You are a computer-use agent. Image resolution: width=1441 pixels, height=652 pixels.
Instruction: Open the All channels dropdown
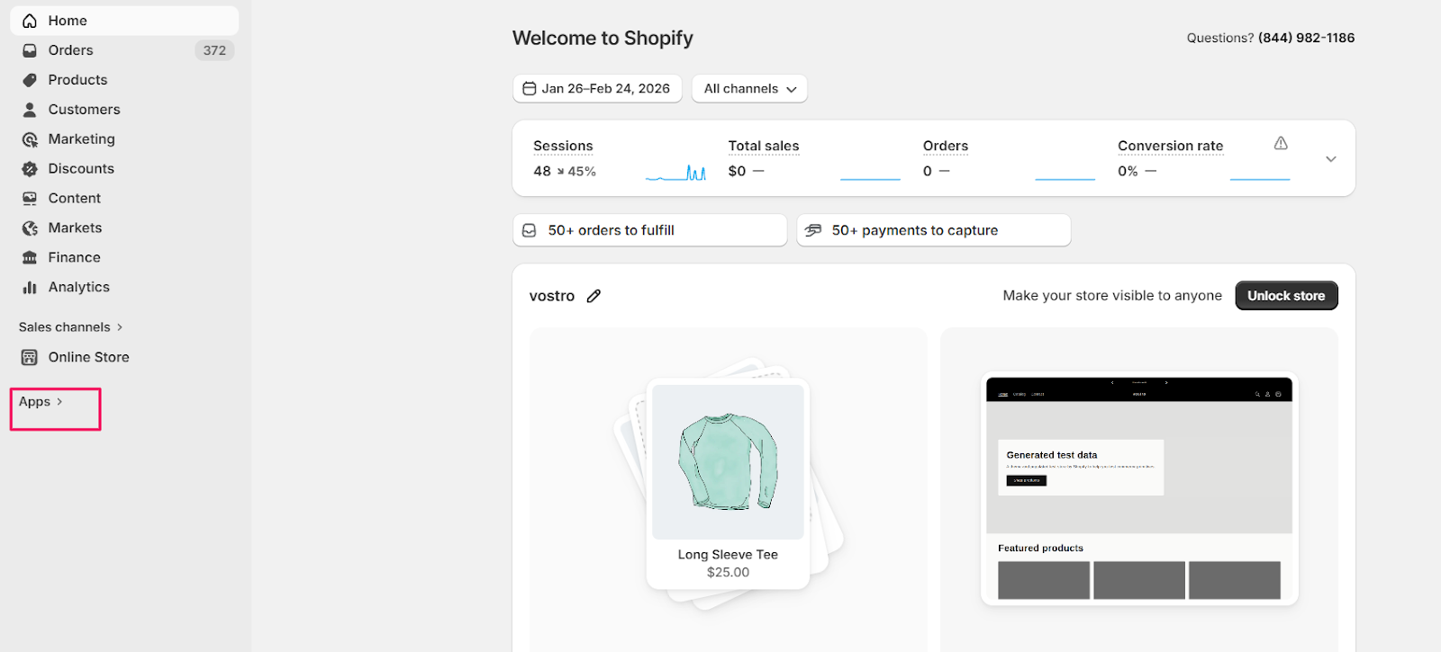pyautogui.click(x=749, y=89)
